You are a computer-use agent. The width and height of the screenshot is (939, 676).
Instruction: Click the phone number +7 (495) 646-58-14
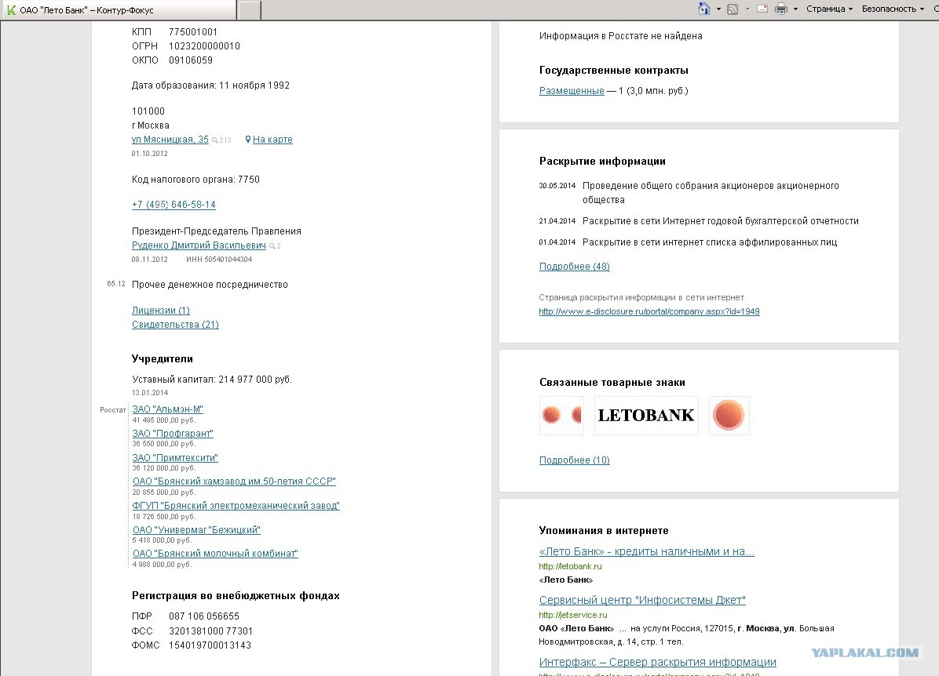(x=174, y=205)
